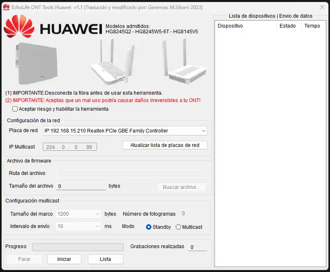The height and width of the screenshot is (272, 330).
Task: Click the Ruta del archivo field
Action: coord(131,174)
